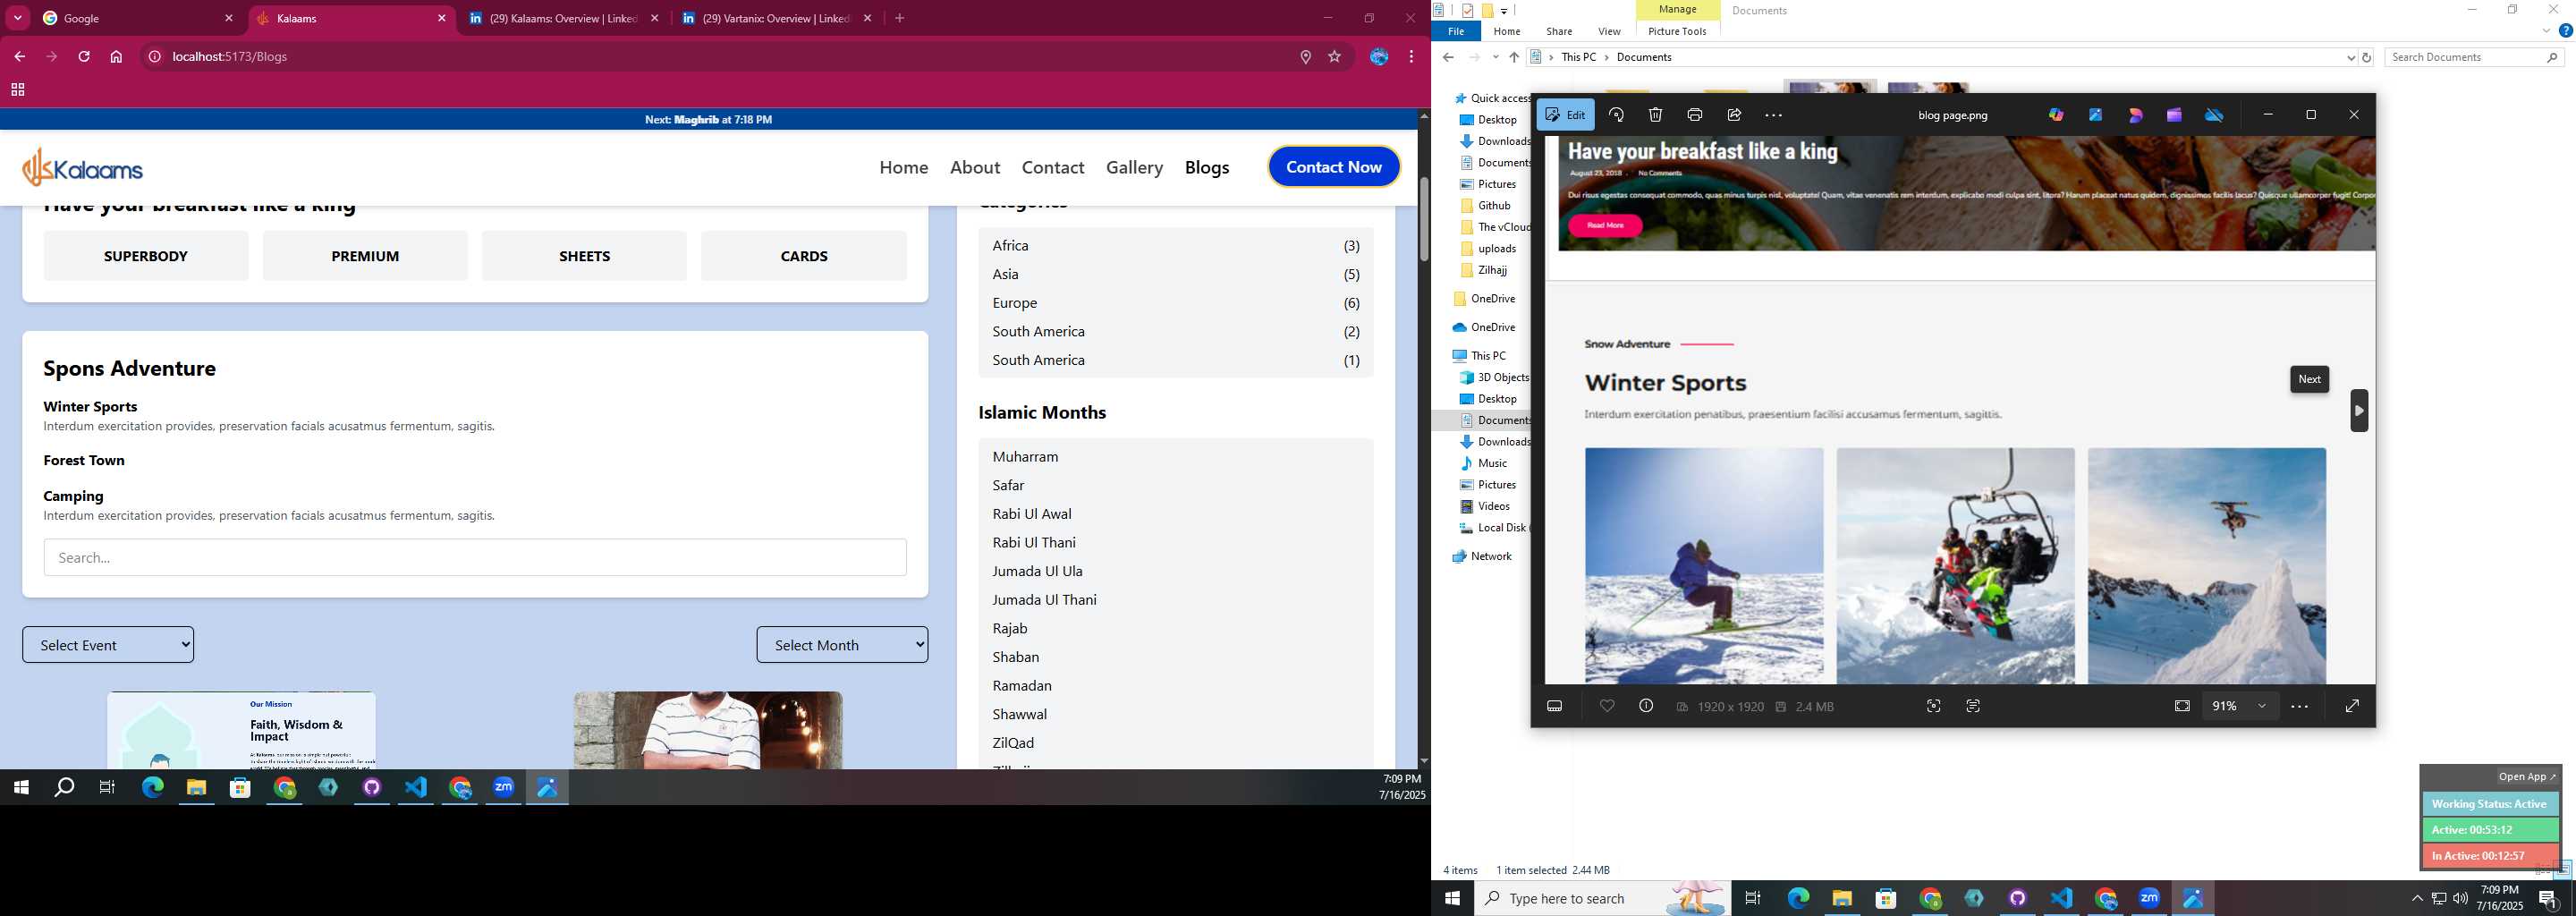
Task: Click the blog page Search... input field
Action: pos(475,558)
